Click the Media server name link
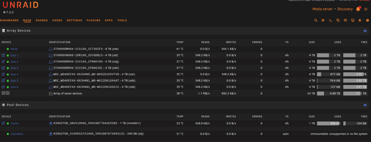Image resolution: width=371 pixels, height=142 pixels. pos(323,9)
